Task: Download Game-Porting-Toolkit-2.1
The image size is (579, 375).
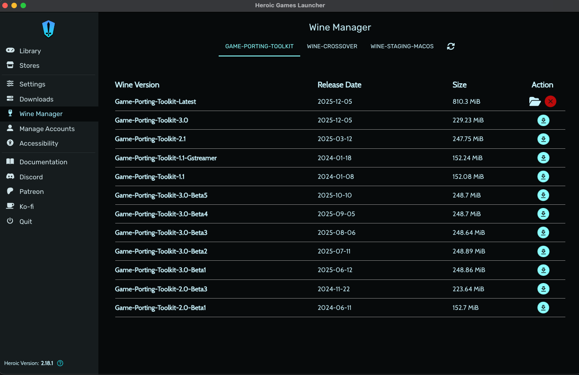Action: coord(543,139)
